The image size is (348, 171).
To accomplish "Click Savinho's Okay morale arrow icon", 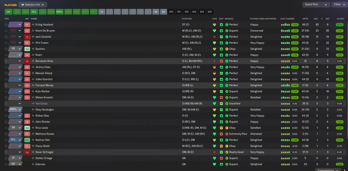I will click(x=227, y=49).
